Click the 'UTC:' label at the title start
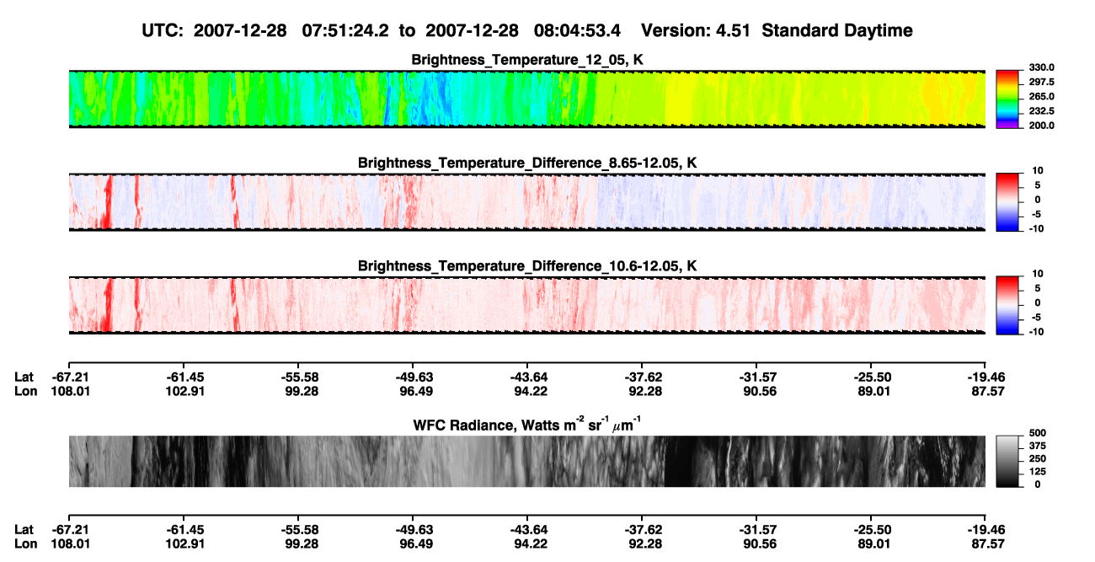This screenshot has width=1095, height=562. click(163, 31)
